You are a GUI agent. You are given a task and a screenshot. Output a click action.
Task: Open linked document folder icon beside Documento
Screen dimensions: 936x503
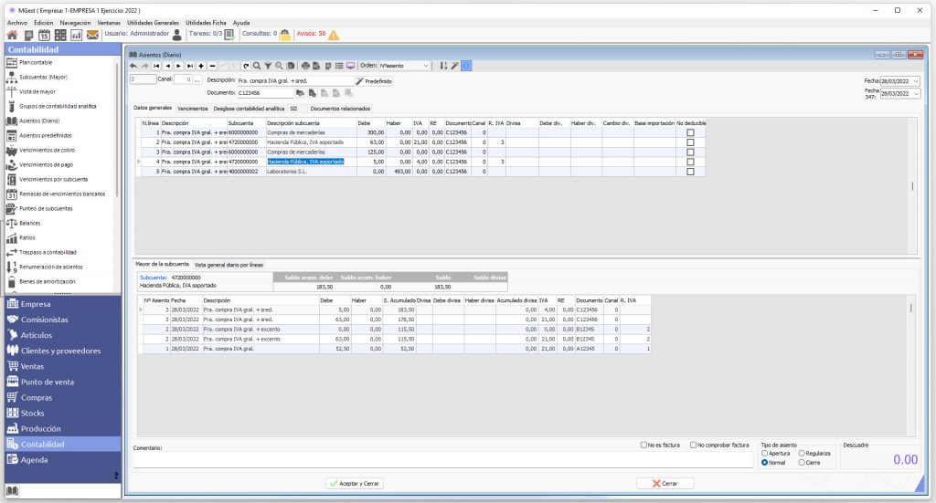coord(300,93)
